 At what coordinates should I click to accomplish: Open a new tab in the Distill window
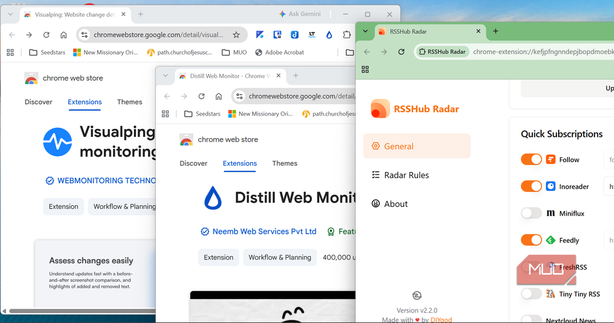tap(296, 76)
